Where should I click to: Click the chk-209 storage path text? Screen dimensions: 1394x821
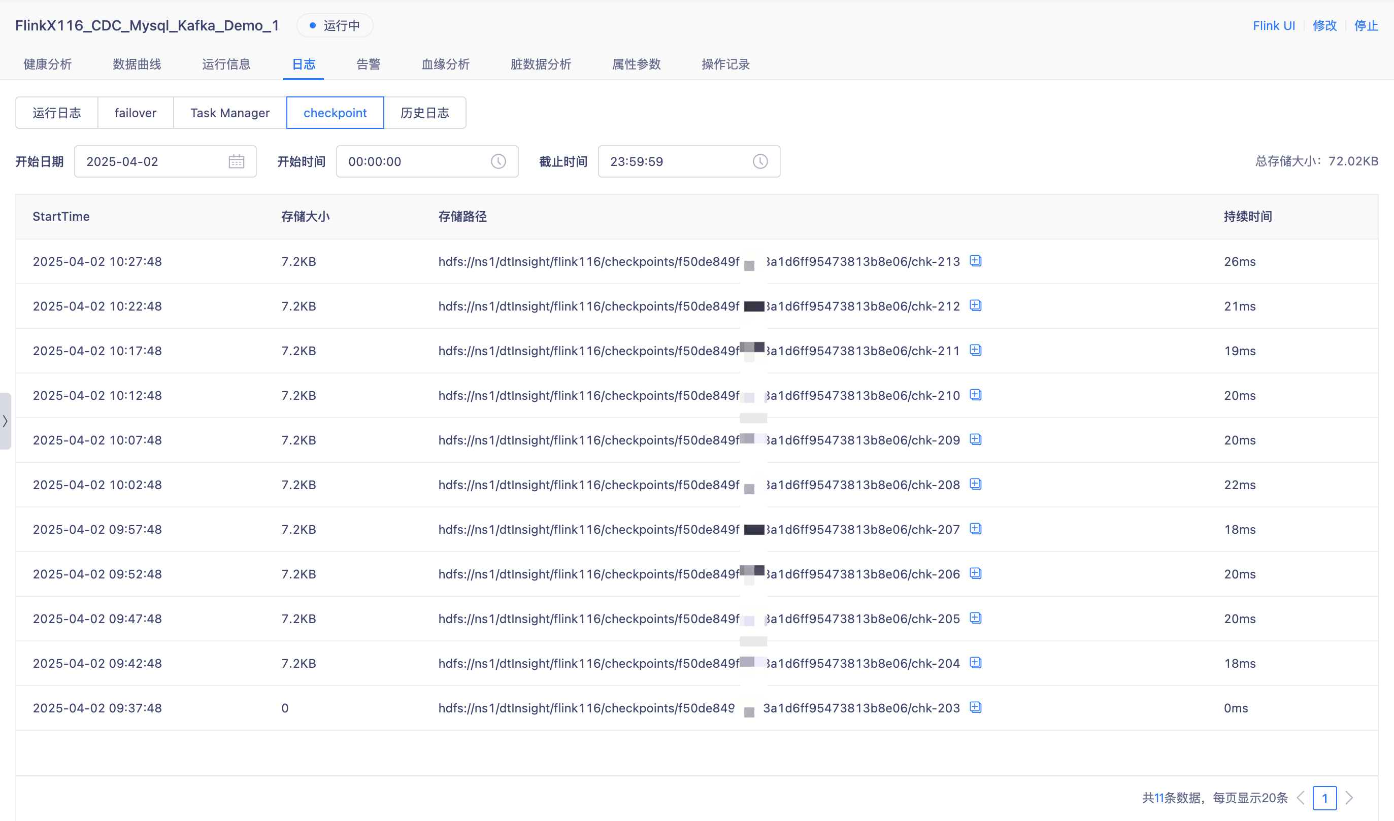pos(699,440)
